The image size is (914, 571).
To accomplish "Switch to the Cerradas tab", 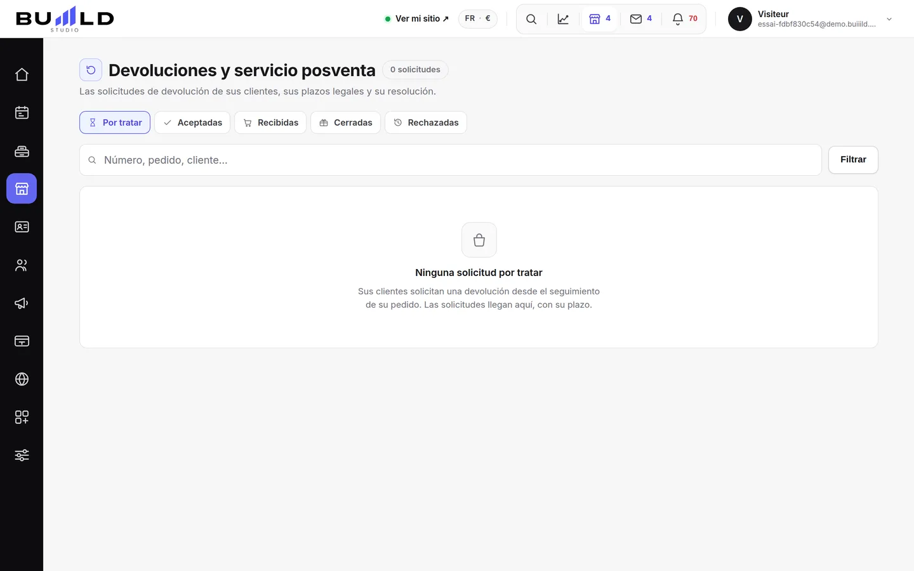I will click(x=345, y=122).
